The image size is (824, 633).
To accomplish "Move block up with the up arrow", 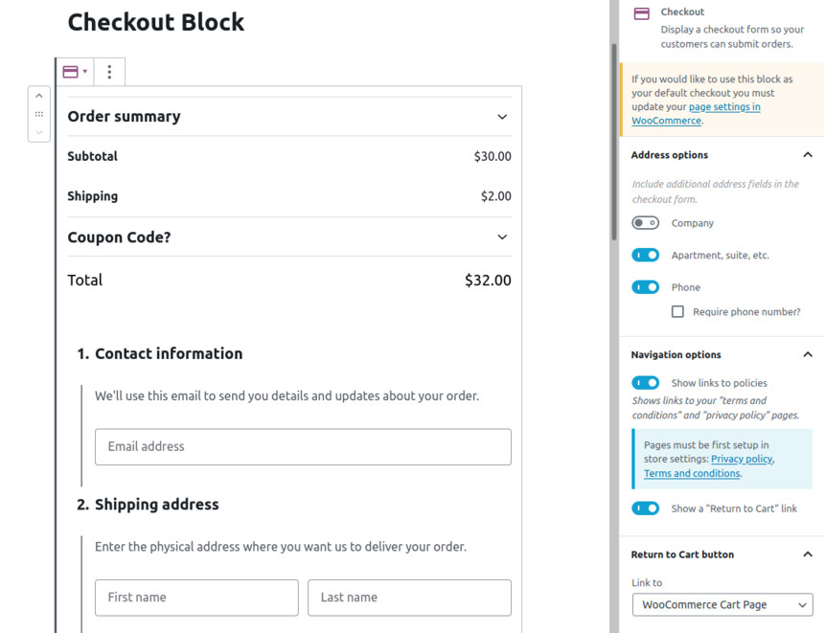I will [39, 96].
